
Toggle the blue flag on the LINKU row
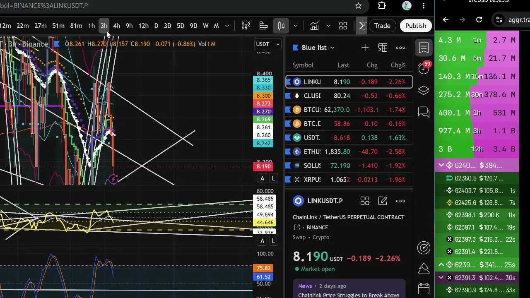(288, 82)
